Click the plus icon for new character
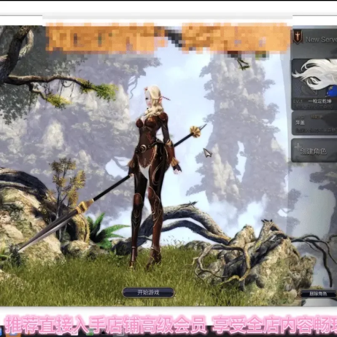337x337 pixels. coord(298,146)
